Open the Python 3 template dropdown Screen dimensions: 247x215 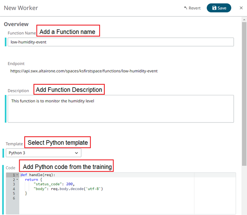(44, 153)
